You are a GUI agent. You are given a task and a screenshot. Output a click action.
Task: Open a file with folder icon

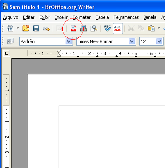pyautogui.click(x=26, y=28)
